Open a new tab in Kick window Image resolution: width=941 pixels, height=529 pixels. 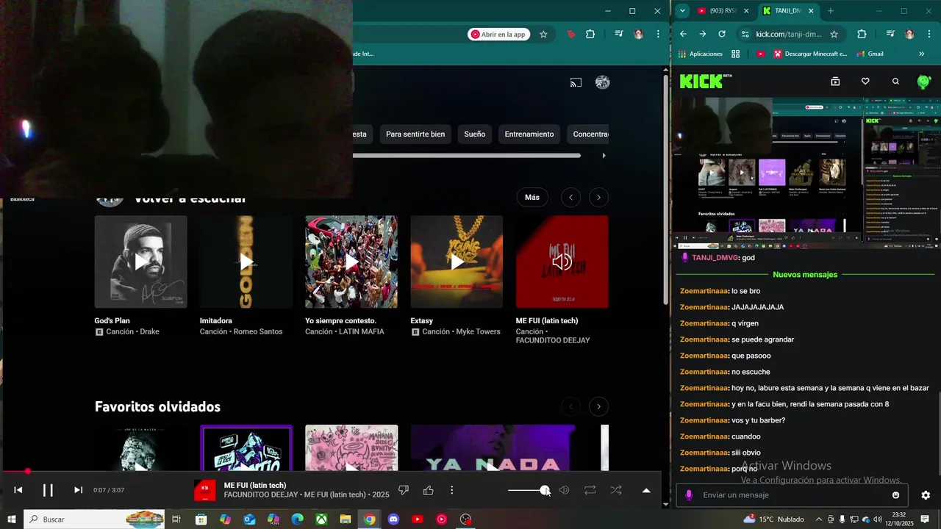click(831, 11)
